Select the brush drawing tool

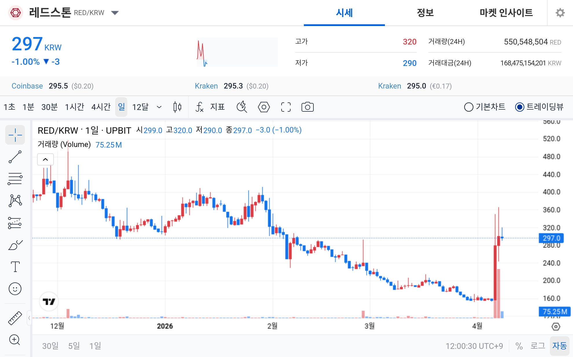point(15,245)
